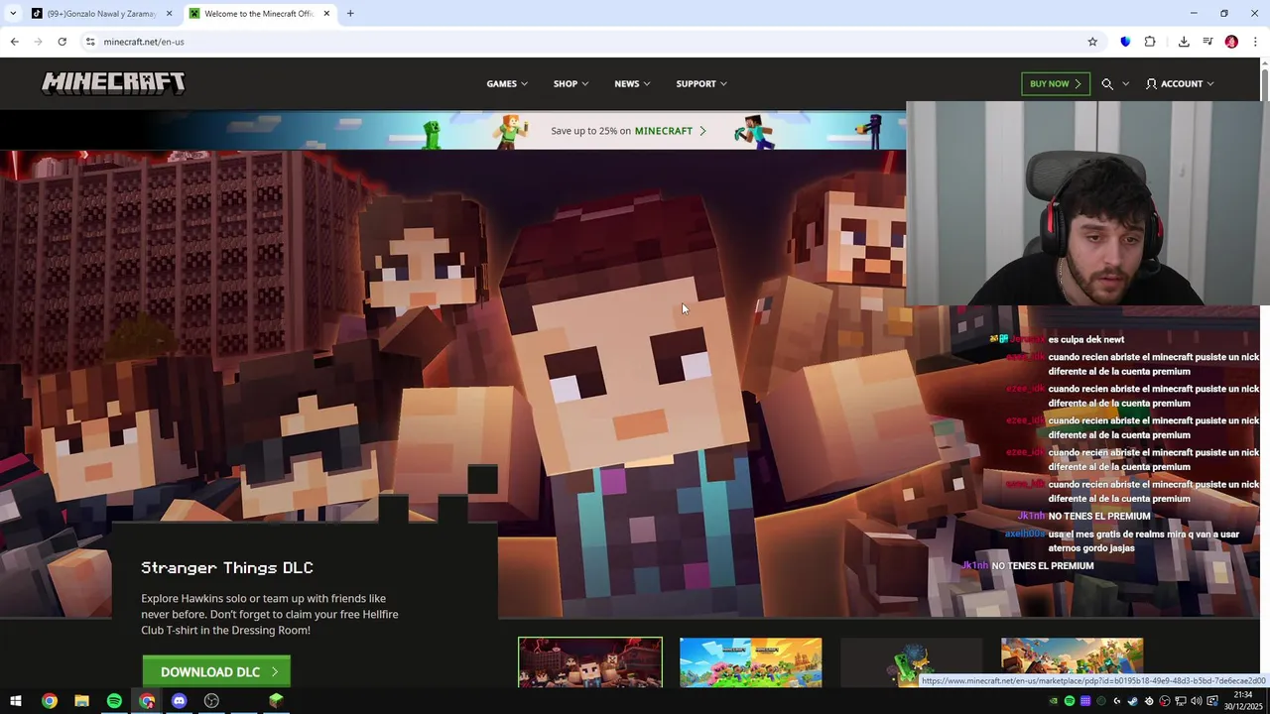This screenshot has height=714, width=1270.
Task: Click the blue shield extension icon
Action: pyautogui.click(x=1125, y=42)
